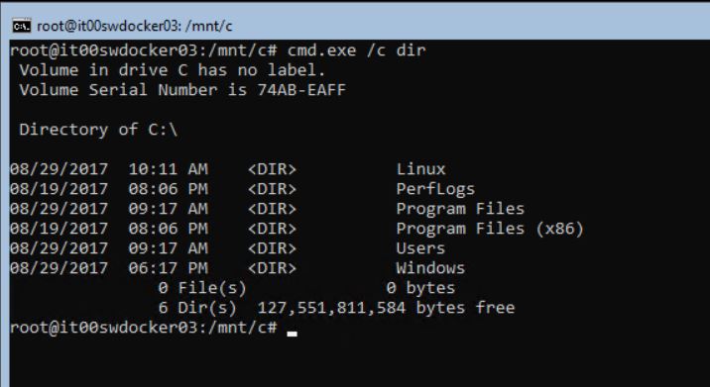Click the Program Files (x86) entry
The image size is (710, 387).
point(490,229)
